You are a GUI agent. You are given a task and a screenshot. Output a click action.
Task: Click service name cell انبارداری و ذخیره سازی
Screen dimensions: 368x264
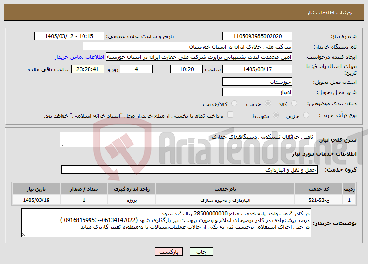tap(225, 200)
